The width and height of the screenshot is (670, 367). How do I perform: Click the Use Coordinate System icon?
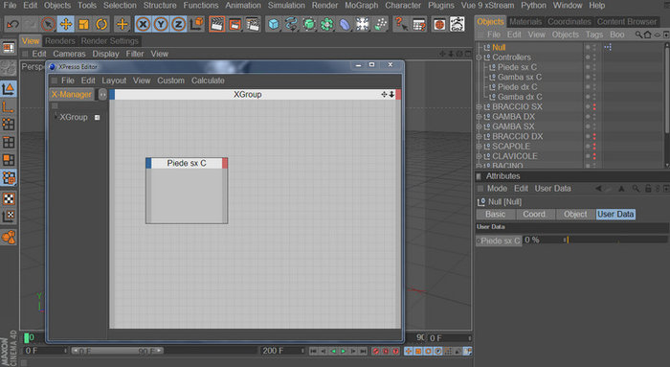[x=197, y=24]
